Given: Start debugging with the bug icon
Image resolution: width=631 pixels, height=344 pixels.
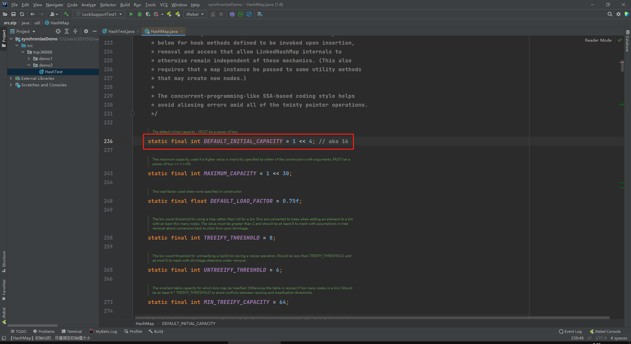Looking at the screenshot, I should (x=139, y=14).
